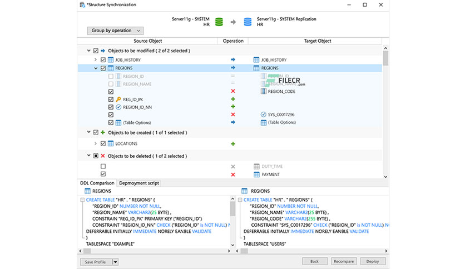The width and height of the screenshot is (465, 269).
Task: Switch to the Depmoyment script tab
Action: click(x=139, y=183)
